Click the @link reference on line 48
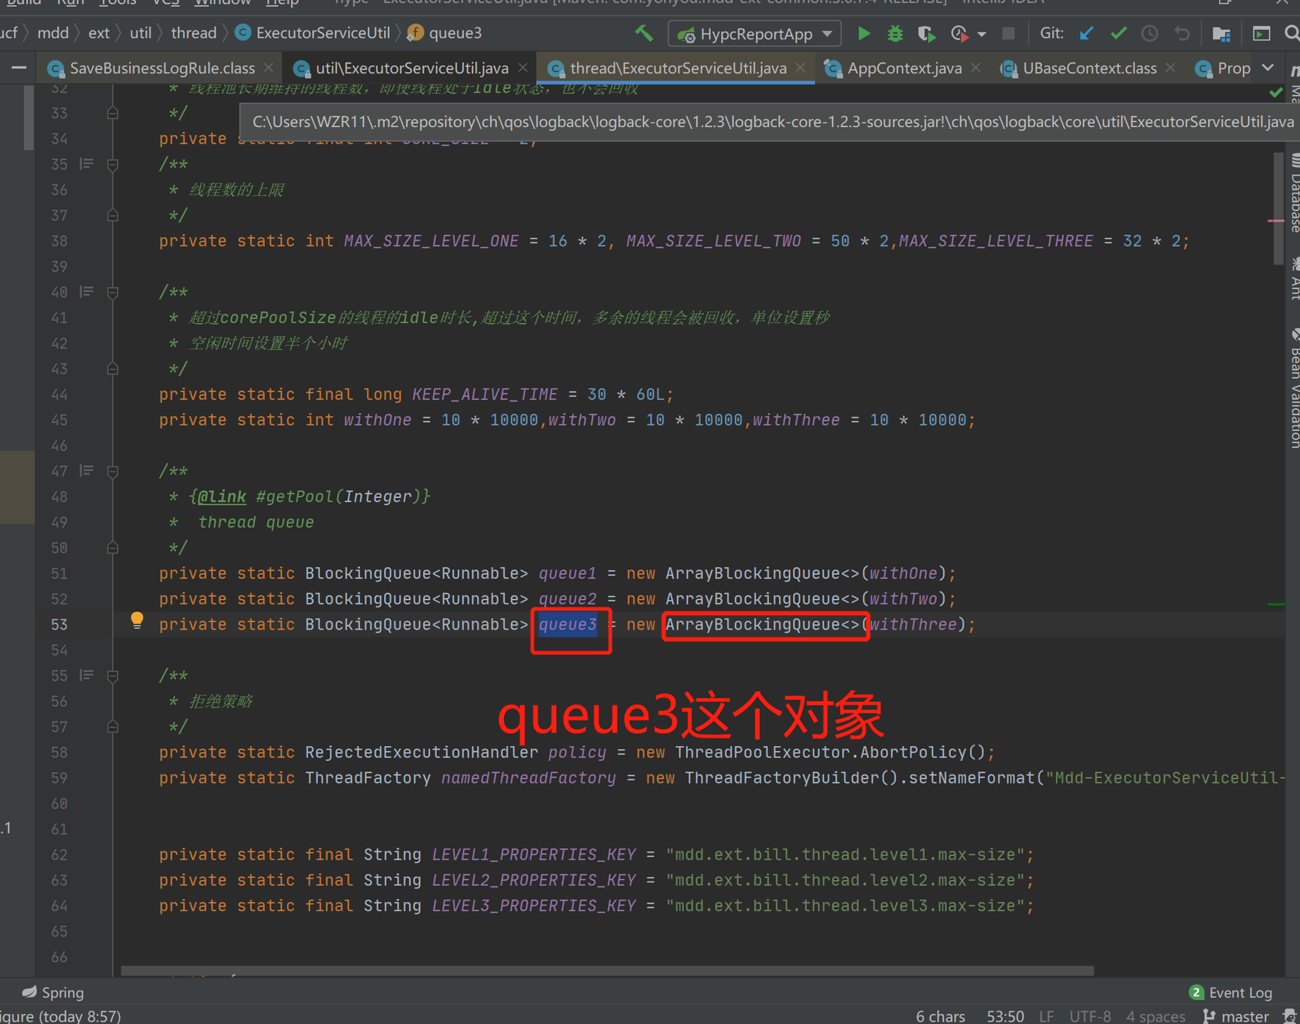Viewport: 1300px width, 1024px height. pyautogui.click(x=221, y=496)
